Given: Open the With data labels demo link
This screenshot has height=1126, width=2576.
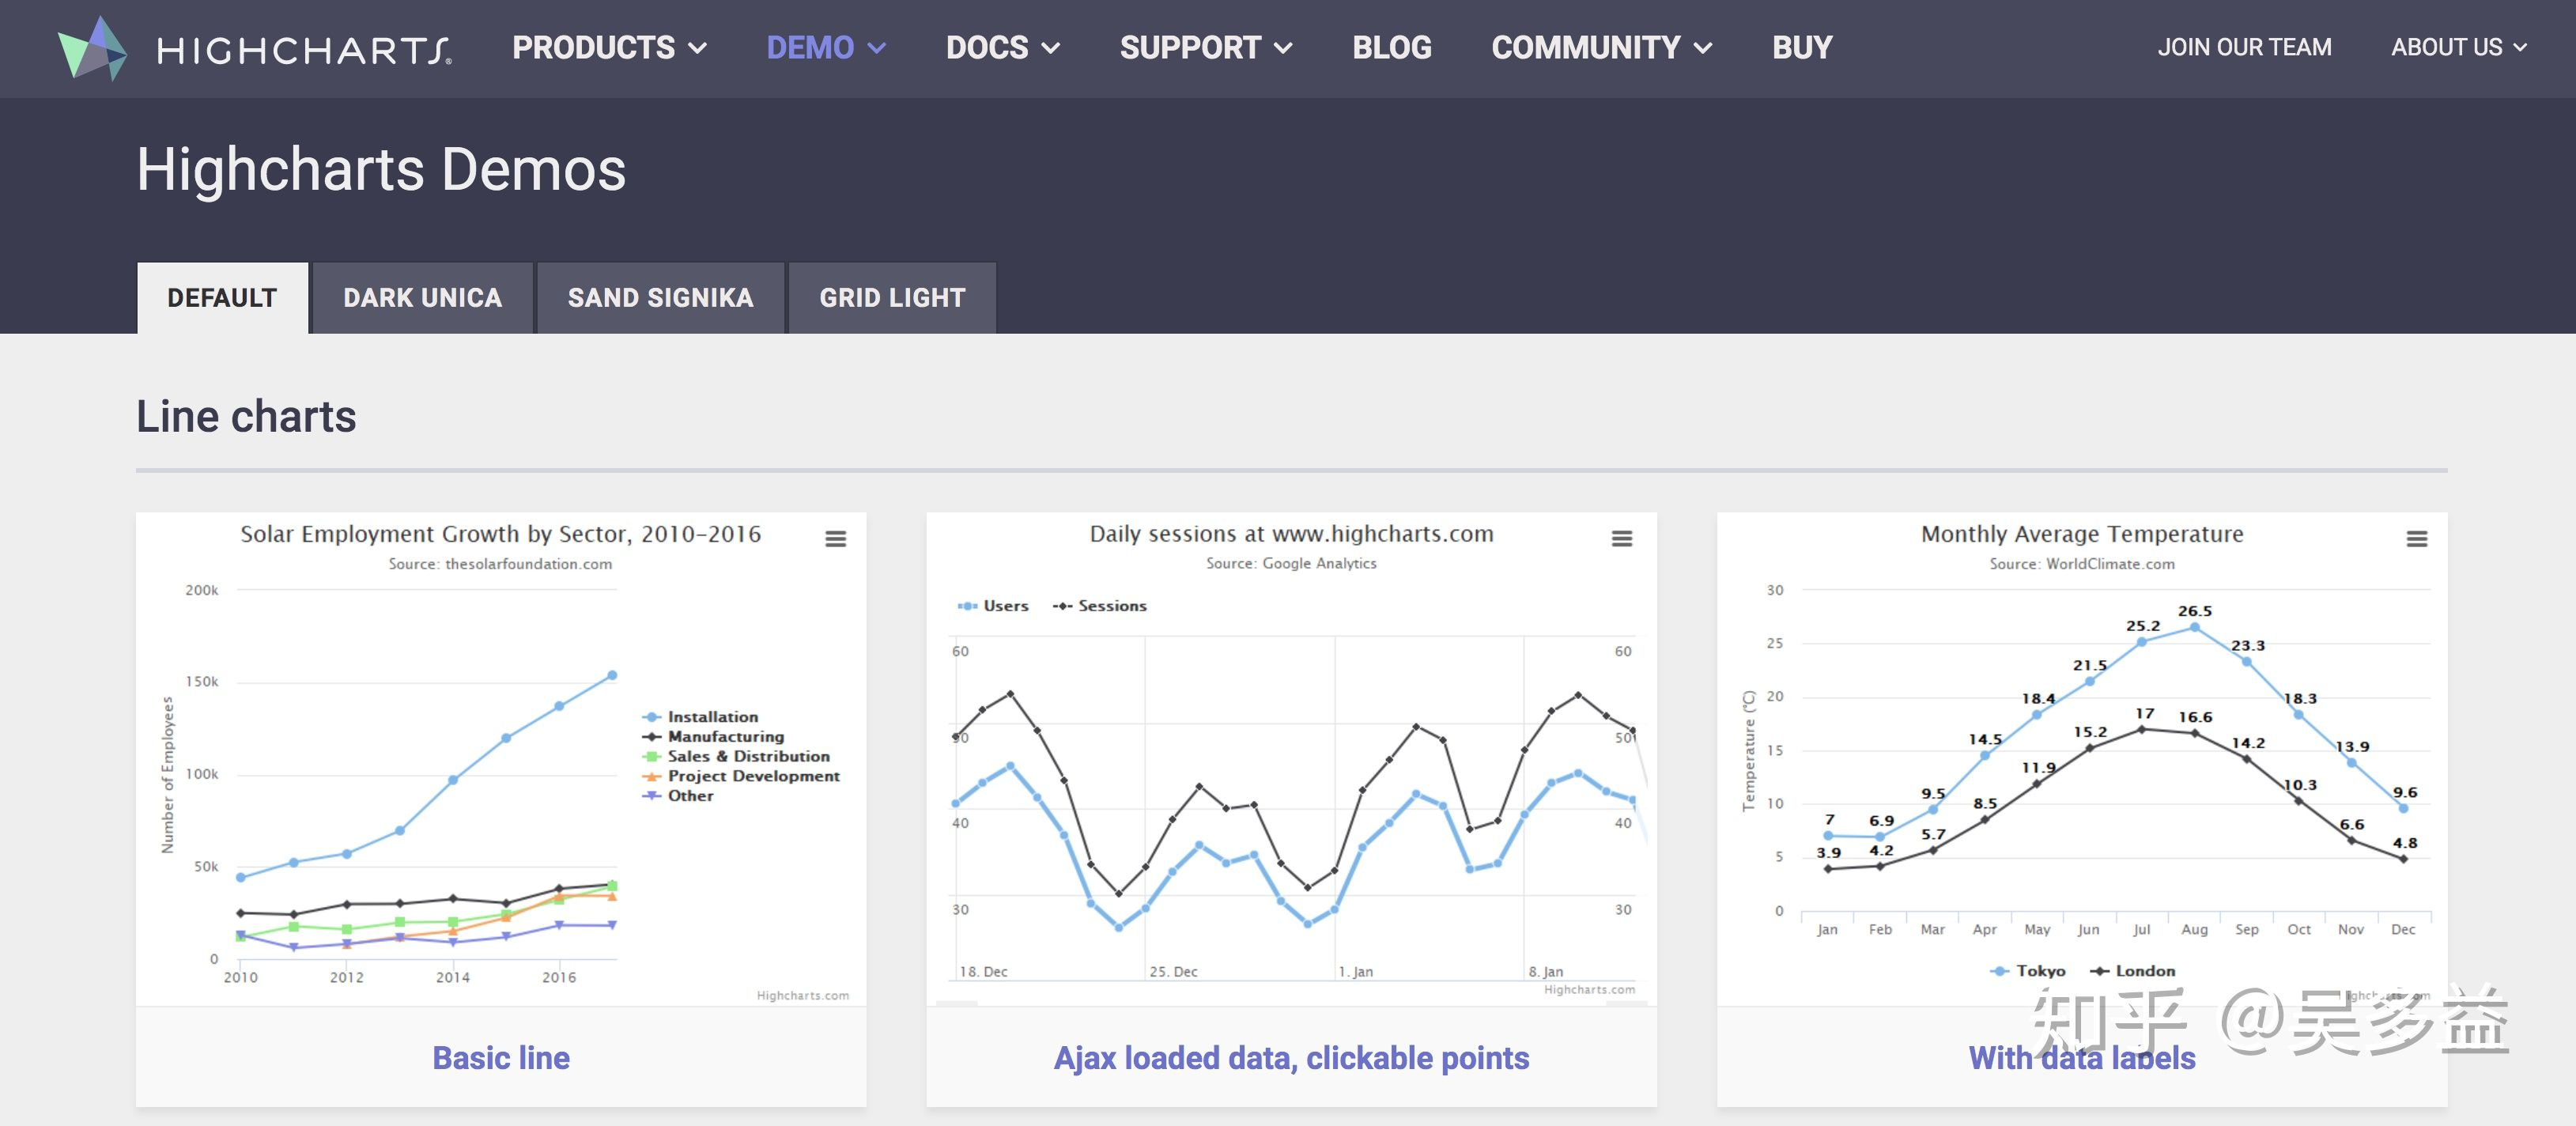Looking at the screenshot, I should tap(2082, 1058).
